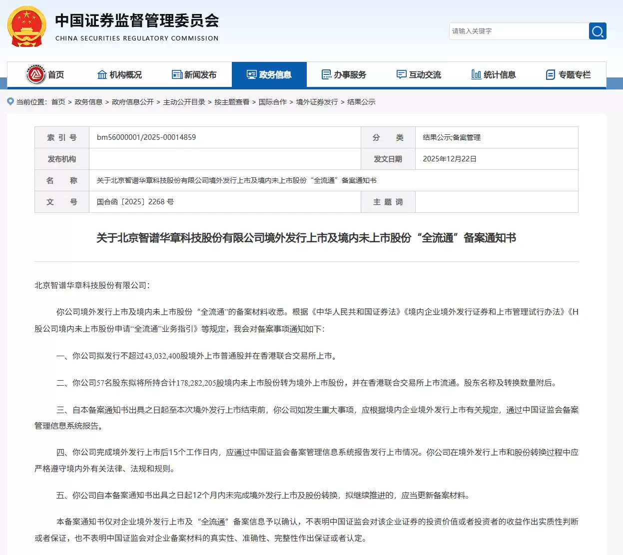Switch to the 互动交流 tab
This screenshot has width=623, height=555.
pyautogui.click(x=424, y=74)
